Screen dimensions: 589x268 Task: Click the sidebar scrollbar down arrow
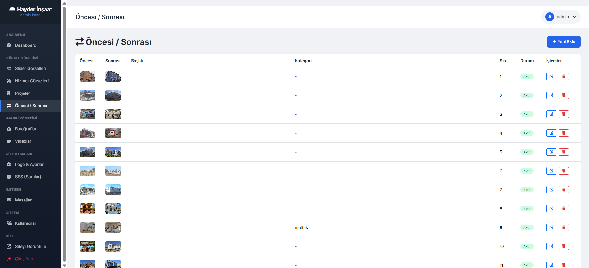[64, 266]
